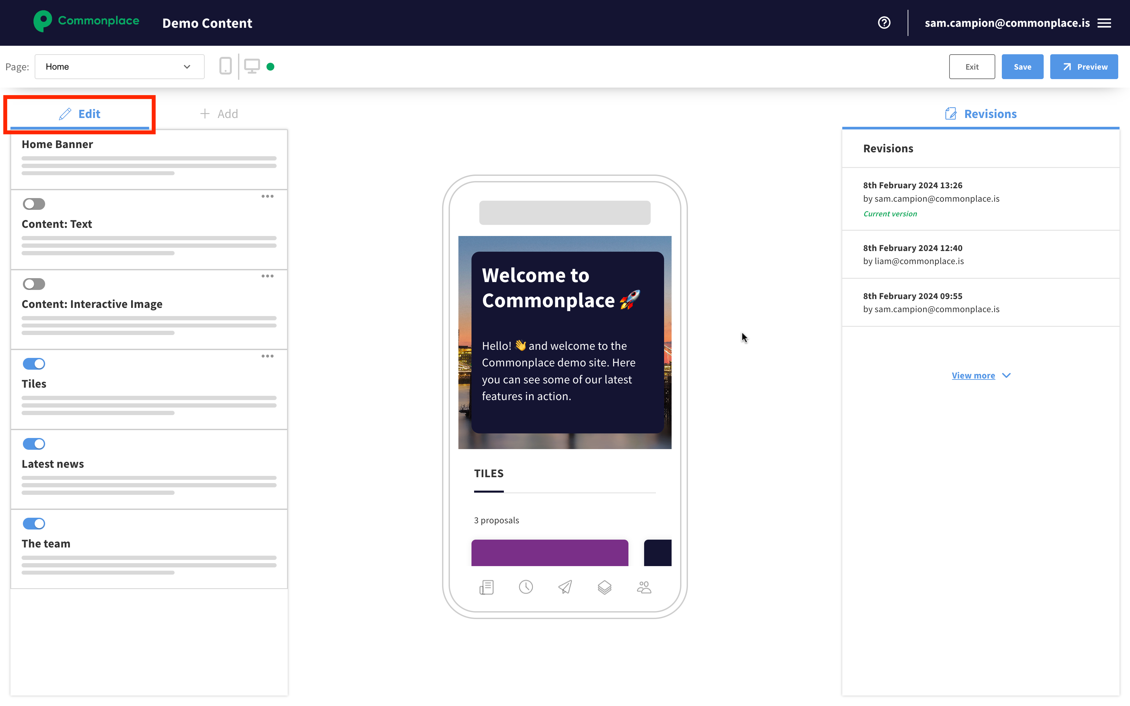Open the help question mark icon
The height and width of the screenshot is (706, 1130).
(x=884, y=23)
